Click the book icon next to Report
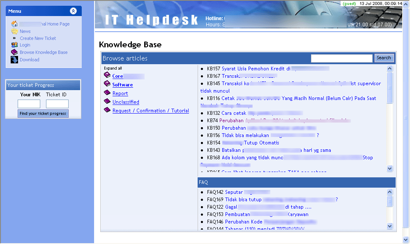Image resolution: width=410 pixels, height=244 pixels. (x=107, y=93)
